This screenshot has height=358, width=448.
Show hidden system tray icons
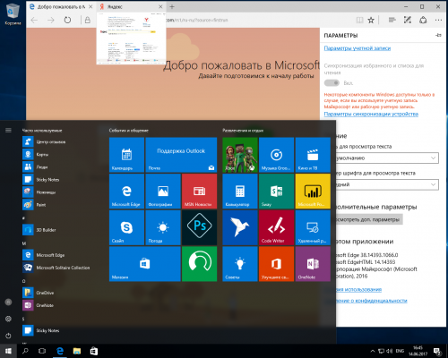[373, 351]
